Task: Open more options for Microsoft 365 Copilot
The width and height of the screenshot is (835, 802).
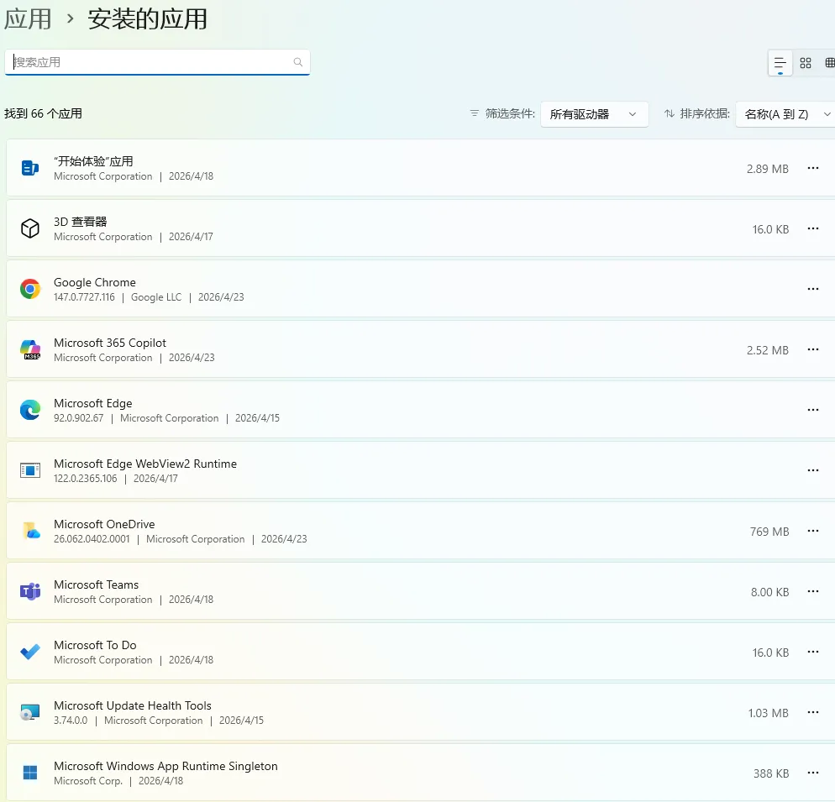Action: [x=813, y=349]
